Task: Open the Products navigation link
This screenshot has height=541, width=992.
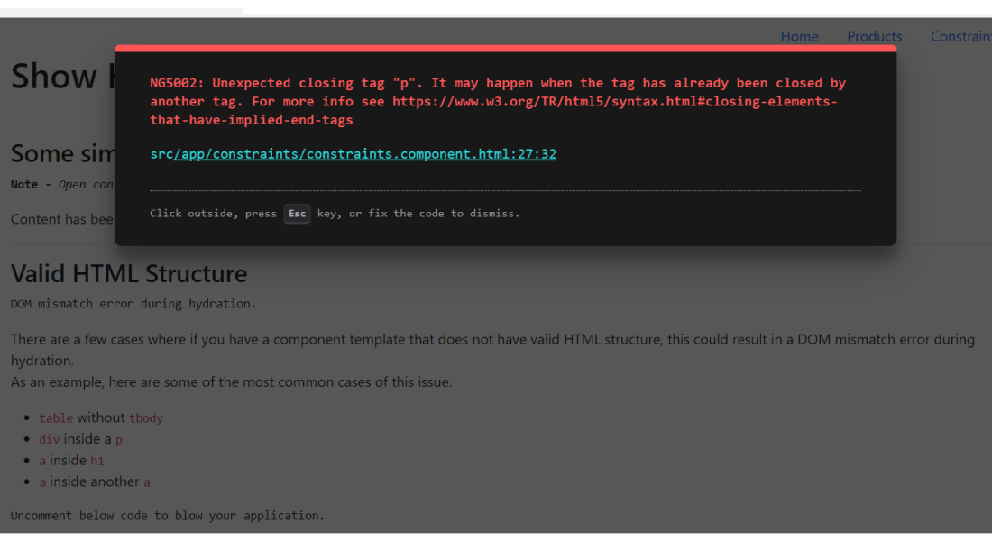Action: (875, 37)
